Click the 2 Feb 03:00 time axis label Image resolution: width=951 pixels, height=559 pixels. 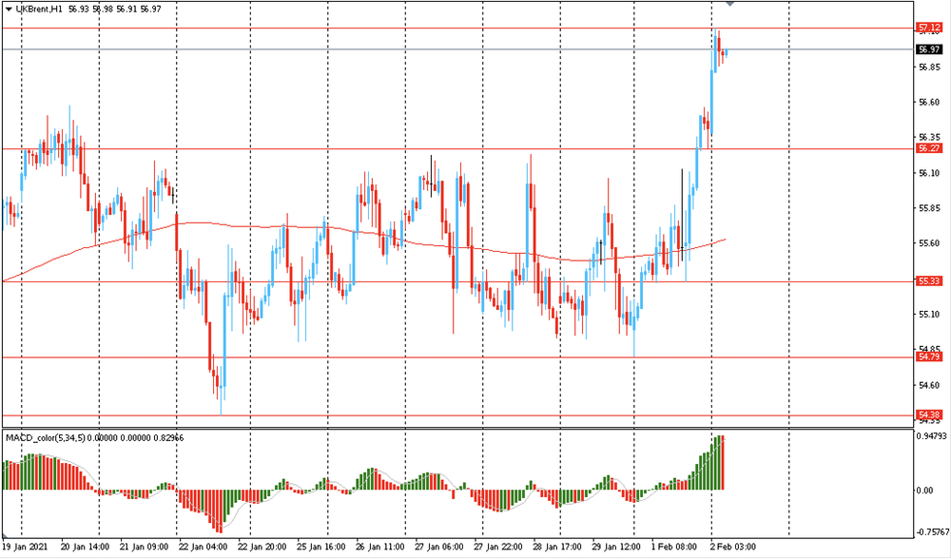tap(731, 548)
